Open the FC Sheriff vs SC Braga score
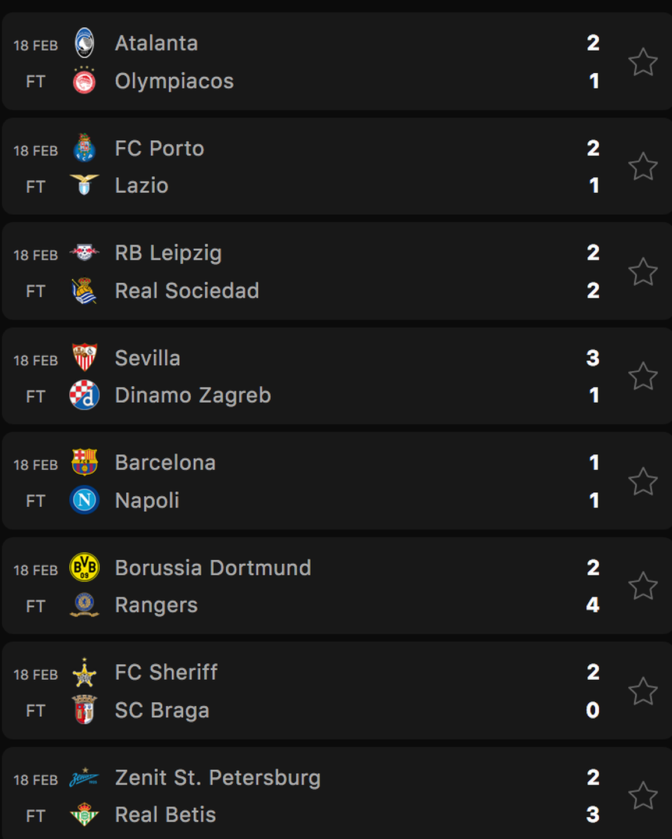The width and height of the screenshot is (672, 839). tap(593, 691)
